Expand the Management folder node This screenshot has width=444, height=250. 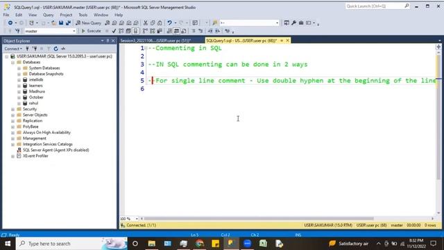tap(12, 139)
